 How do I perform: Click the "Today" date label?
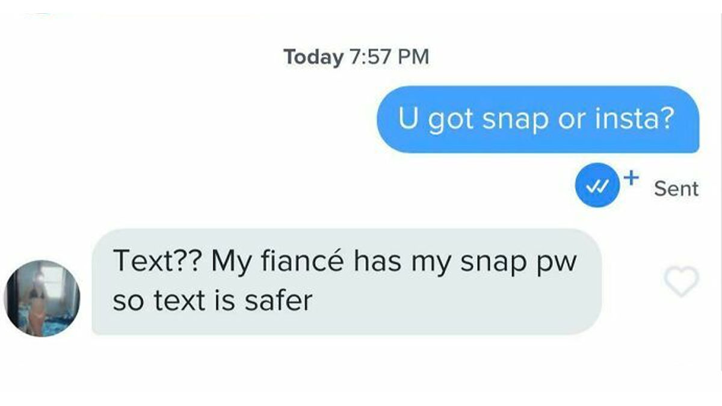point(313,57)
